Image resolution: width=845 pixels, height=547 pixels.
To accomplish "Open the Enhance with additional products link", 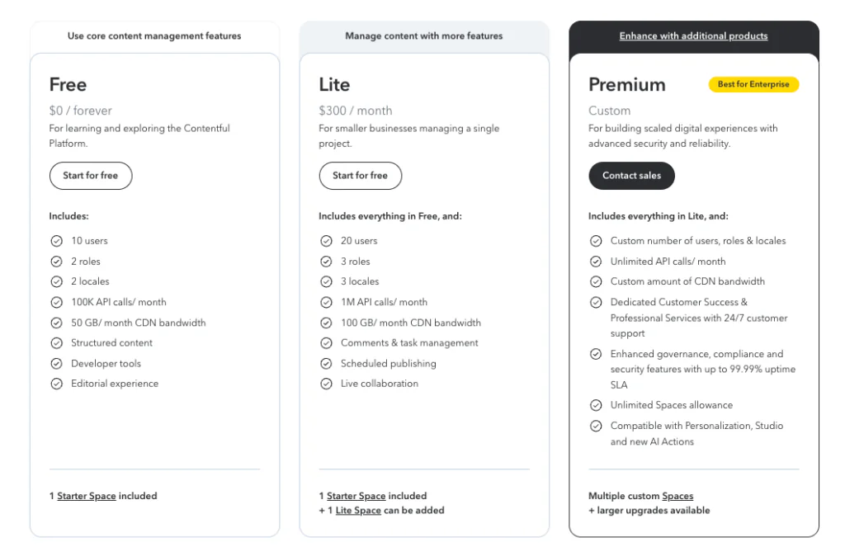I will point(693,35).
